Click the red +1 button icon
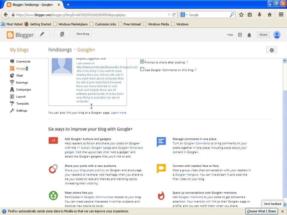The width and height of the screenshot is (287, 215). coord(53,141)
